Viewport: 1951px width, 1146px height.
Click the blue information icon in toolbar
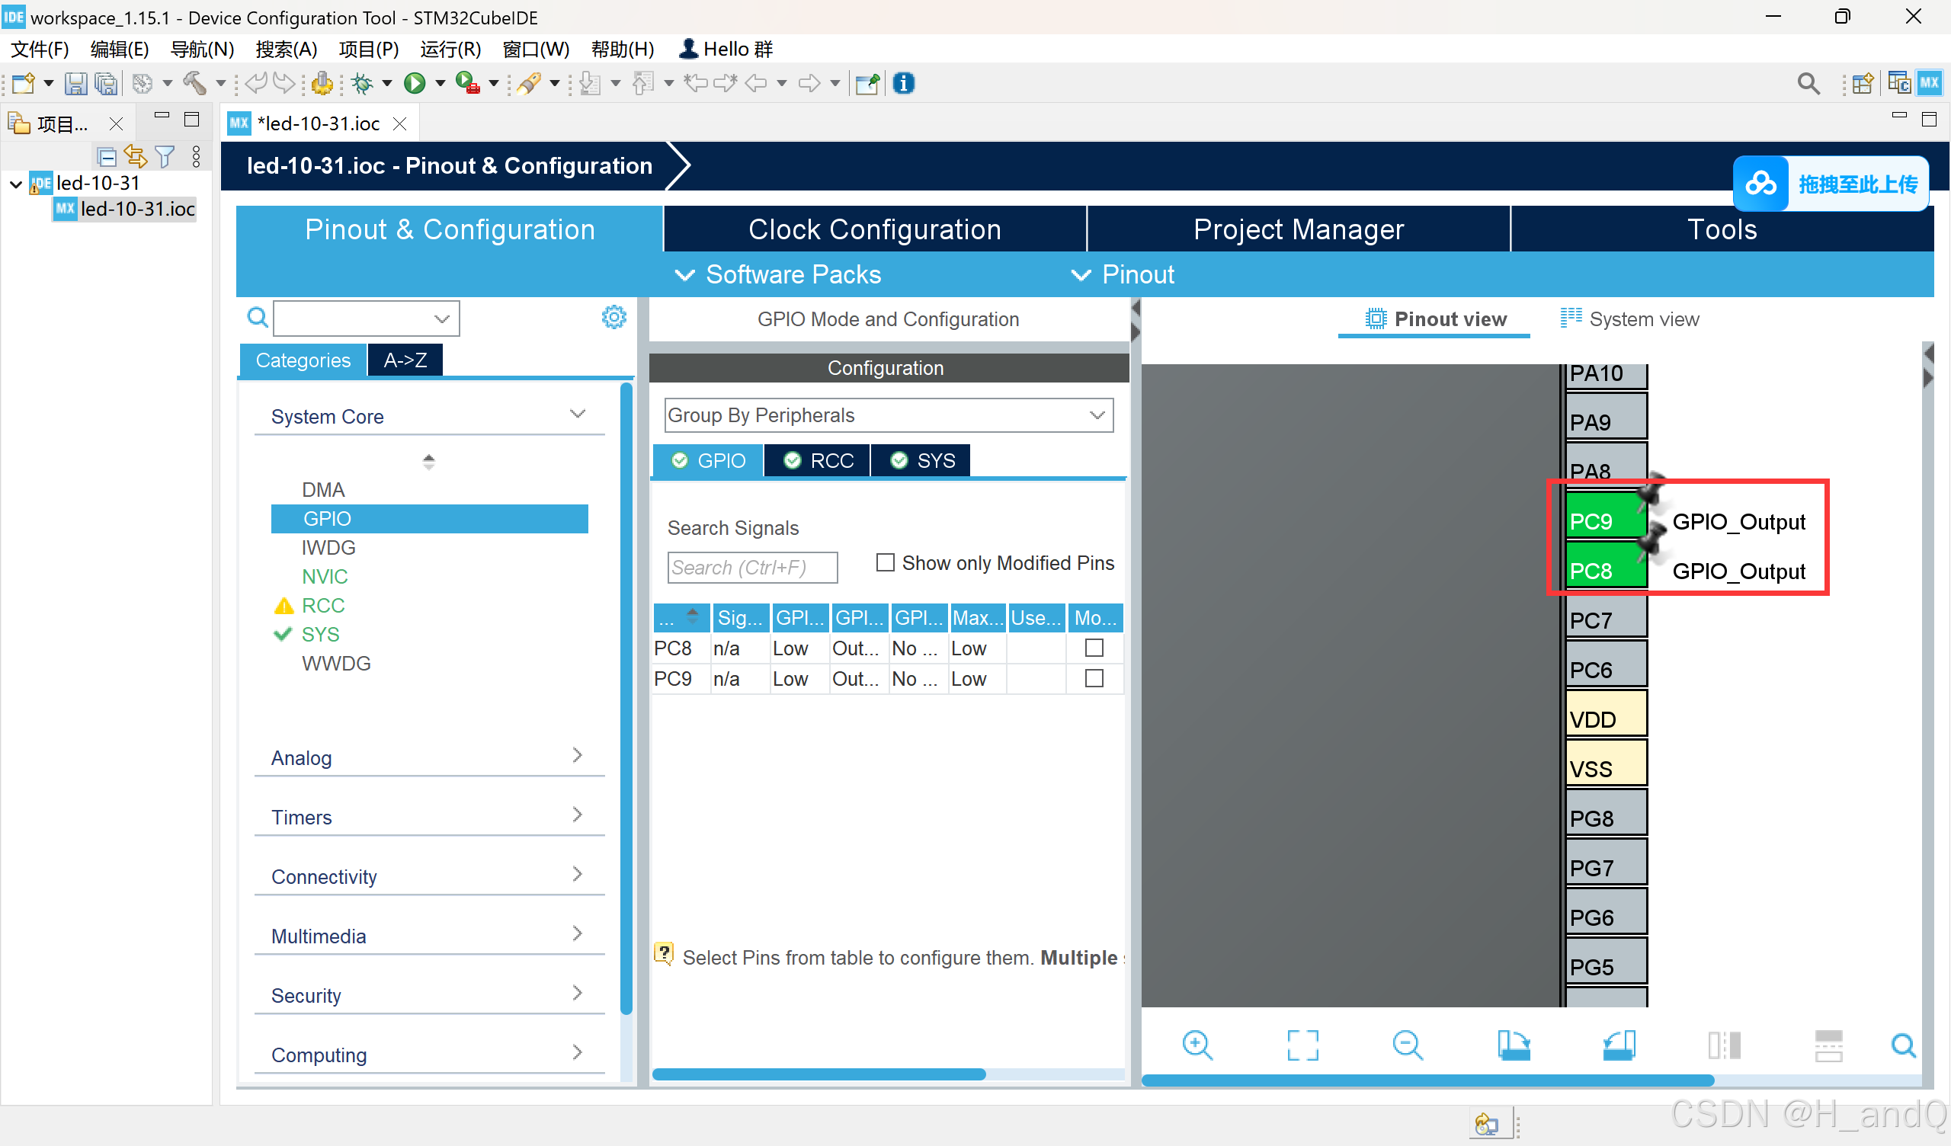point(903,83)
